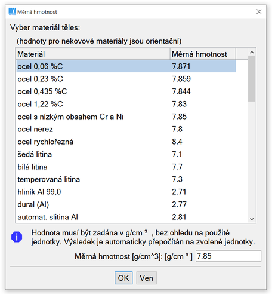Image resolution: width=272 pixels, height=294 pixels.
Task: Choose ocel rychlořezná row
Action: (x=126, y=142)
